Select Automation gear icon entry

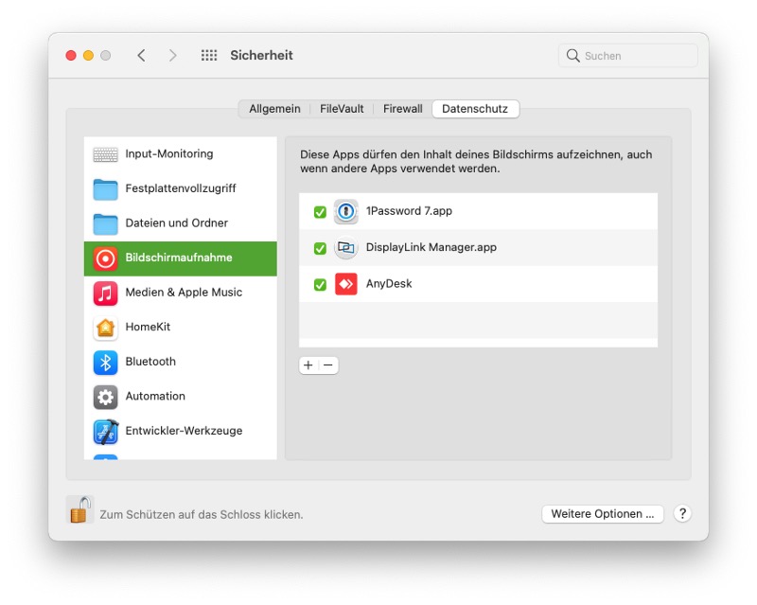(x=106, y=397)
